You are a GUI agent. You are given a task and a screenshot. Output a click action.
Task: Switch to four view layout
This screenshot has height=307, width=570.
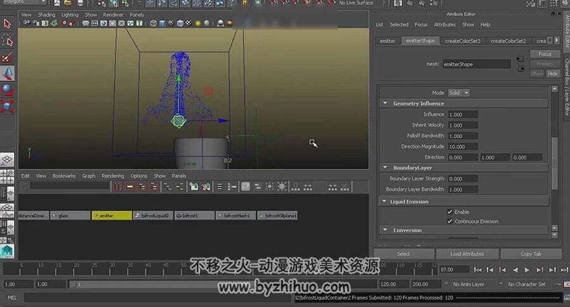pyautogui.click(x=7, y=176)
